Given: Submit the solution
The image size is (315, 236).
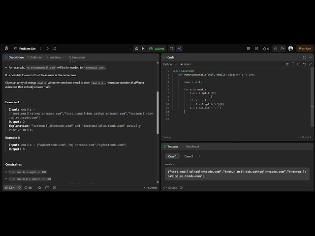Looking at the screenshot, I should pos(157,49).
